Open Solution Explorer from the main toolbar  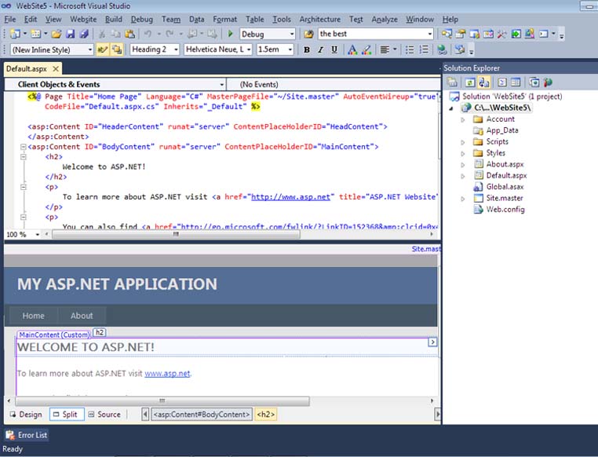coord(447,34)
